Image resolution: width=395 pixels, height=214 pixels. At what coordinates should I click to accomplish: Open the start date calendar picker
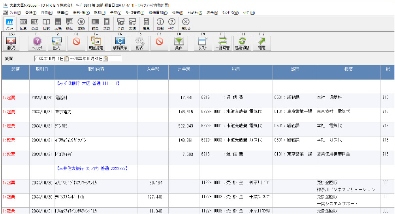[x=66, y=59]
